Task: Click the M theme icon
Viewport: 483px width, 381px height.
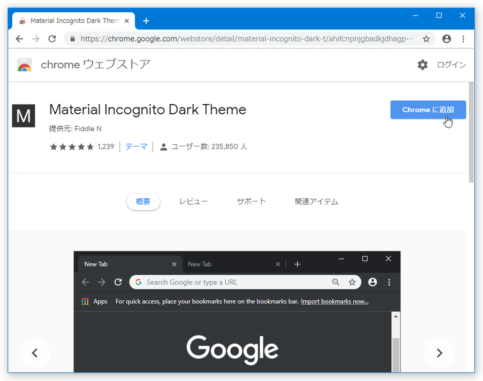Action: (24, 115)
